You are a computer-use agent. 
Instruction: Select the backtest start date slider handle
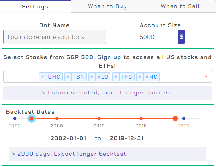[32, 119]
